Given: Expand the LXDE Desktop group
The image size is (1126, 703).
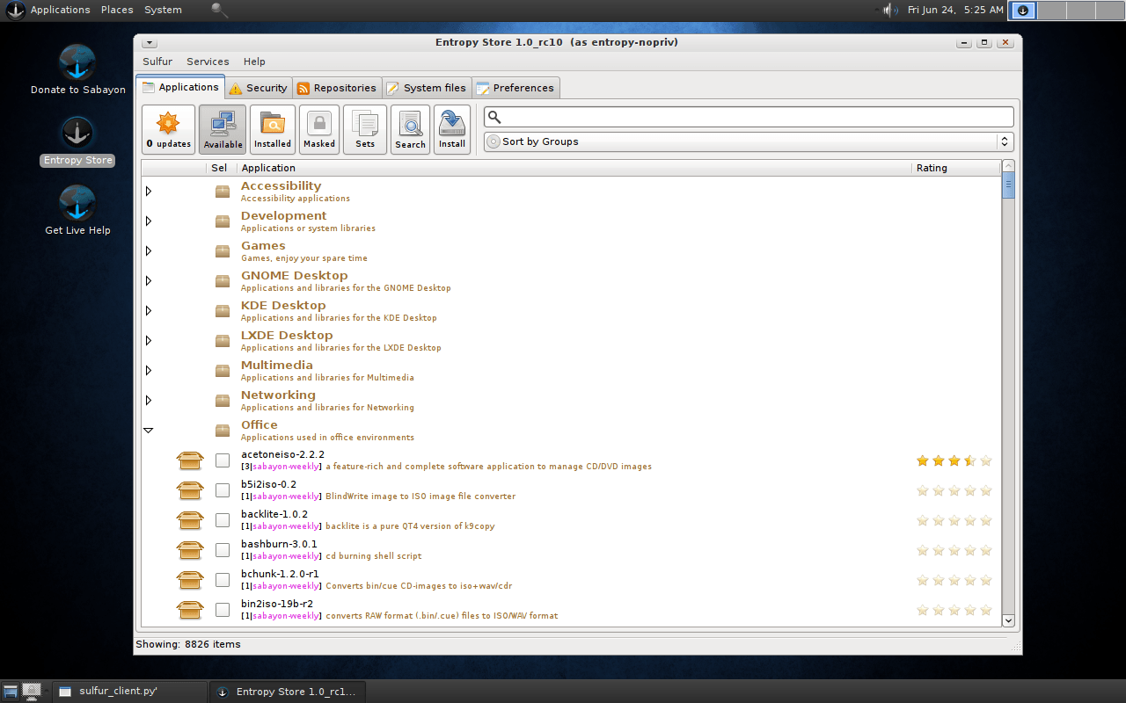Looking at the screenshot, I should click(148, 340).
